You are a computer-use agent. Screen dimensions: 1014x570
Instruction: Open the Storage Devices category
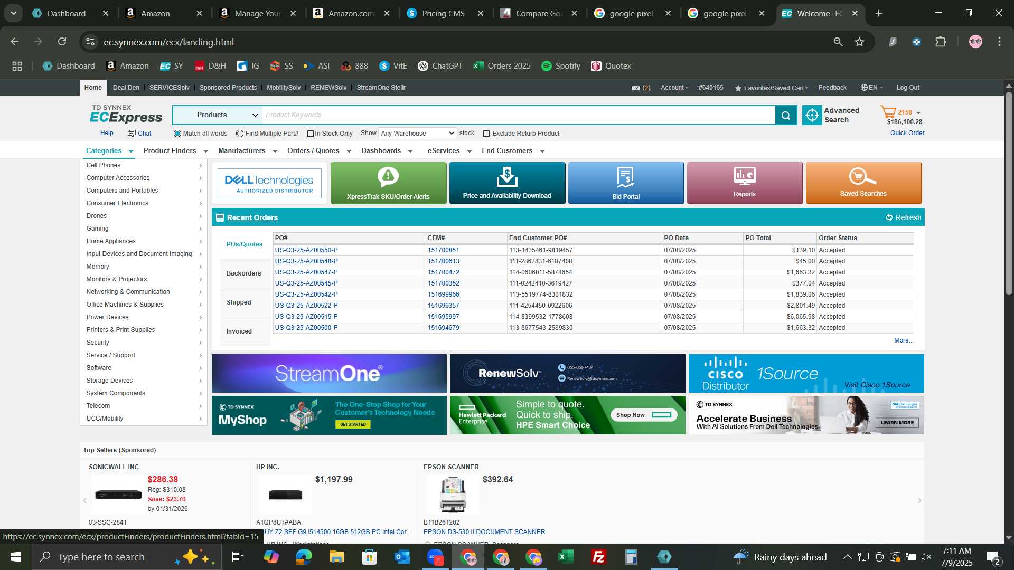point(144,381)
